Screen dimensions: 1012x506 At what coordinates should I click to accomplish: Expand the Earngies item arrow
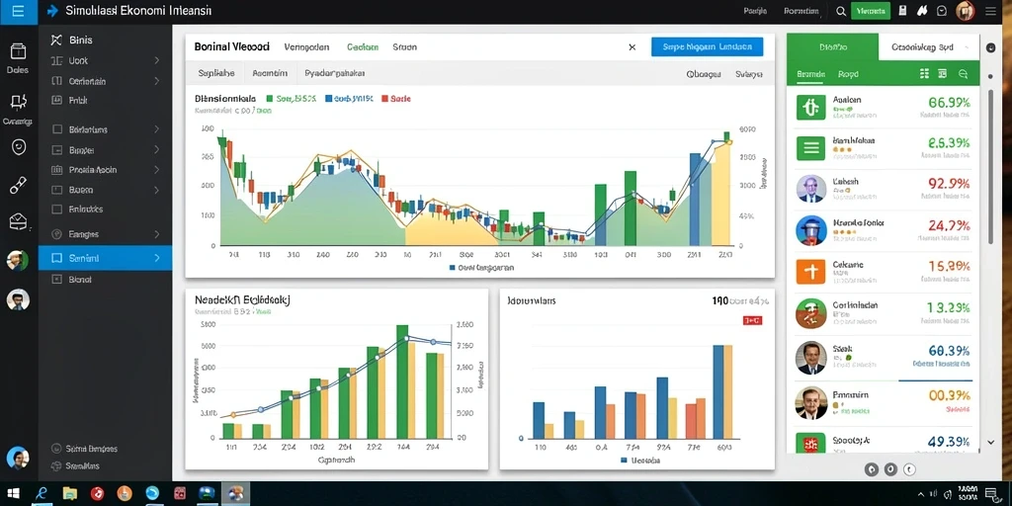[156, 234]
